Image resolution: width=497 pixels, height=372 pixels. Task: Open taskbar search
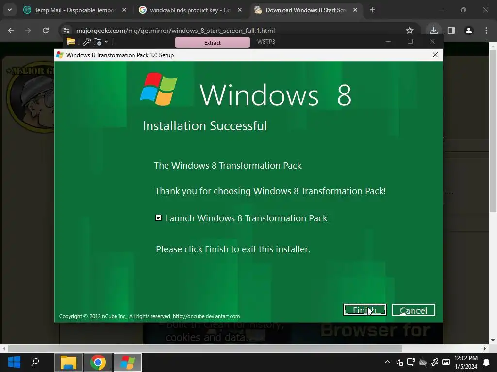coord(35,362)
